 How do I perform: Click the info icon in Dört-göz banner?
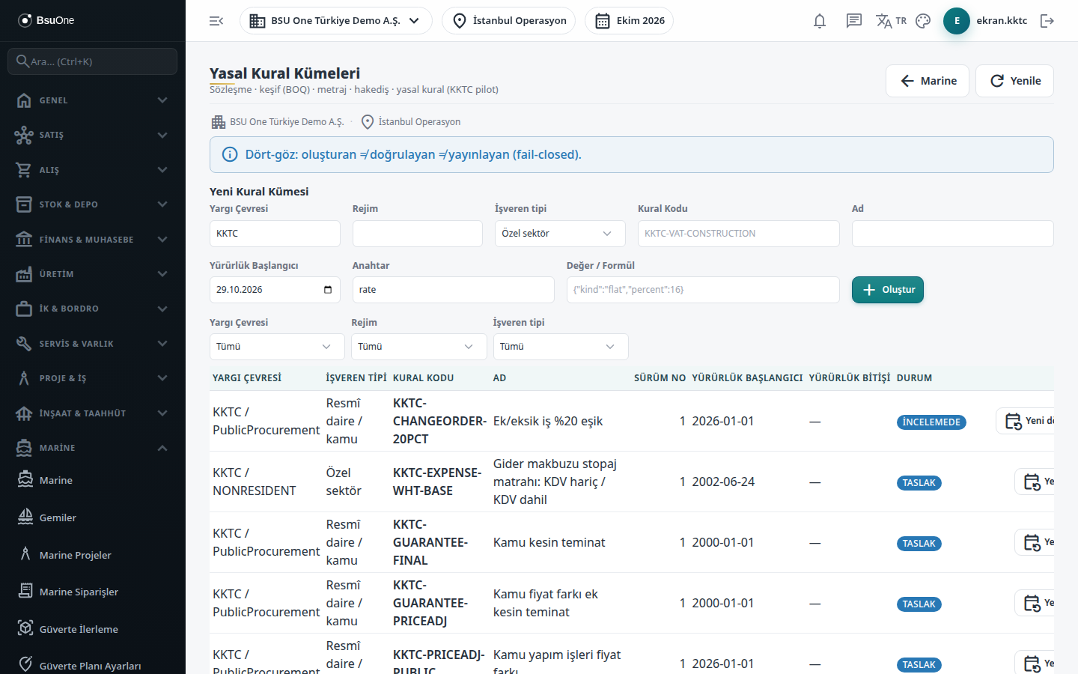(x=230, y=155)
